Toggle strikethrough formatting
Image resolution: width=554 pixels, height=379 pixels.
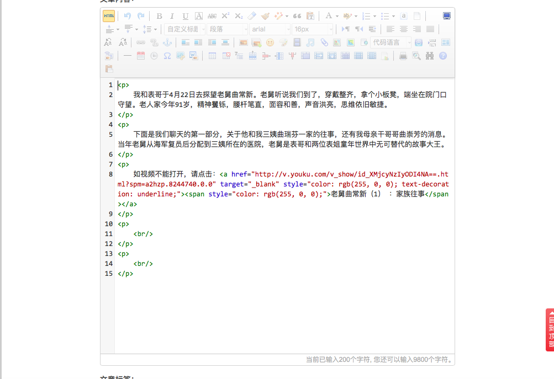pyautogui.click(x=212, y=16)
